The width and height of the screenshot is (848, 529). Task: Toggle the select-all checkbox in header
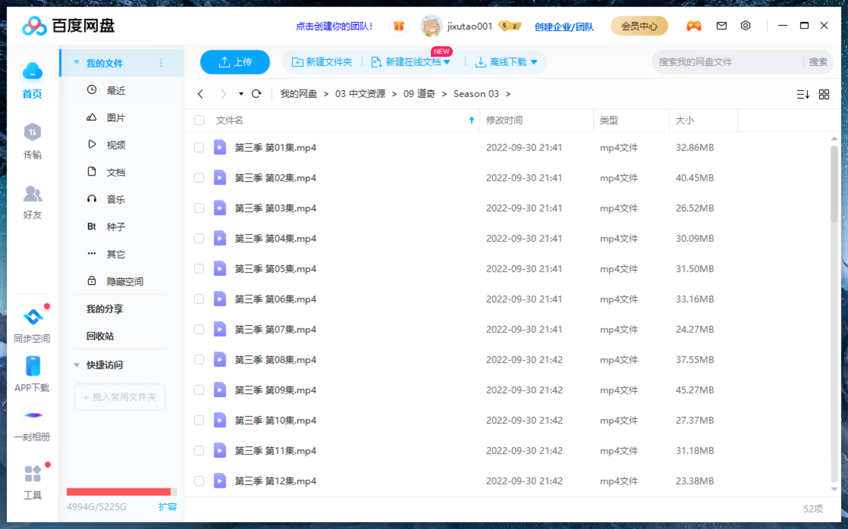(199, 120)
